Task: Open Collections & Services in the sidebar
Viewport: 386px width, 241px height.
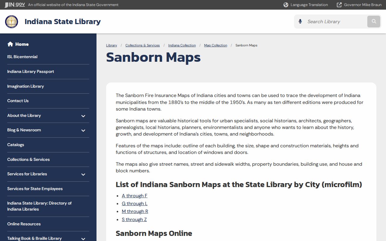Action: coord(28,159)
